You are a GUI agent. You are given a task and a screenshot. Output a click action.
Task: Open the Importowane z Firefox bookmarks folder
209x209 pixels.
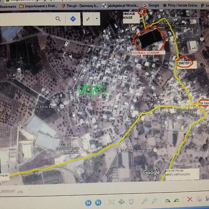click(38, 6)
